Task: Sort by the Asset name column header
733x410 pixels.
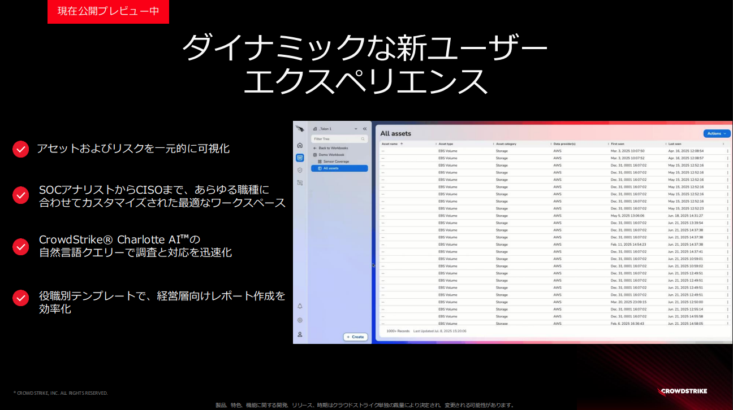Action: [x=390, y=144]
